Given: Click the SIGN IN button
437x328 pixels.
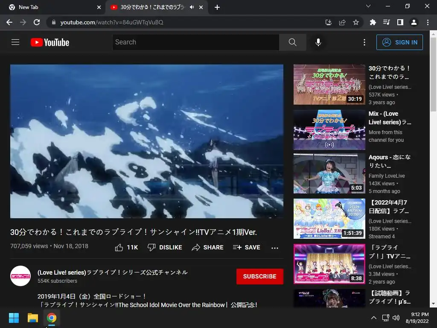Looking at the screenshot, I should 399,42.
